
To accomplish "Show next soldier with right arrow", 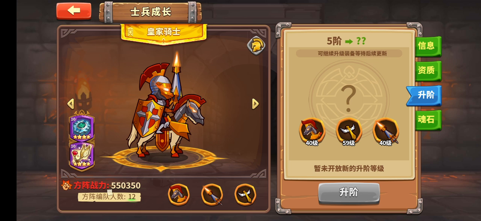I will pyautogui.click(x=255, y=104).
